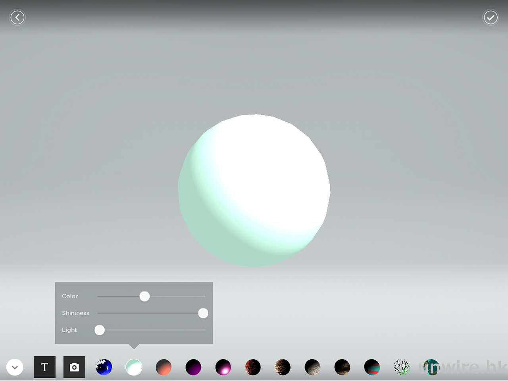Choose the glowing pink sphere material
This screenshot has height=381, width=508.
223,368
